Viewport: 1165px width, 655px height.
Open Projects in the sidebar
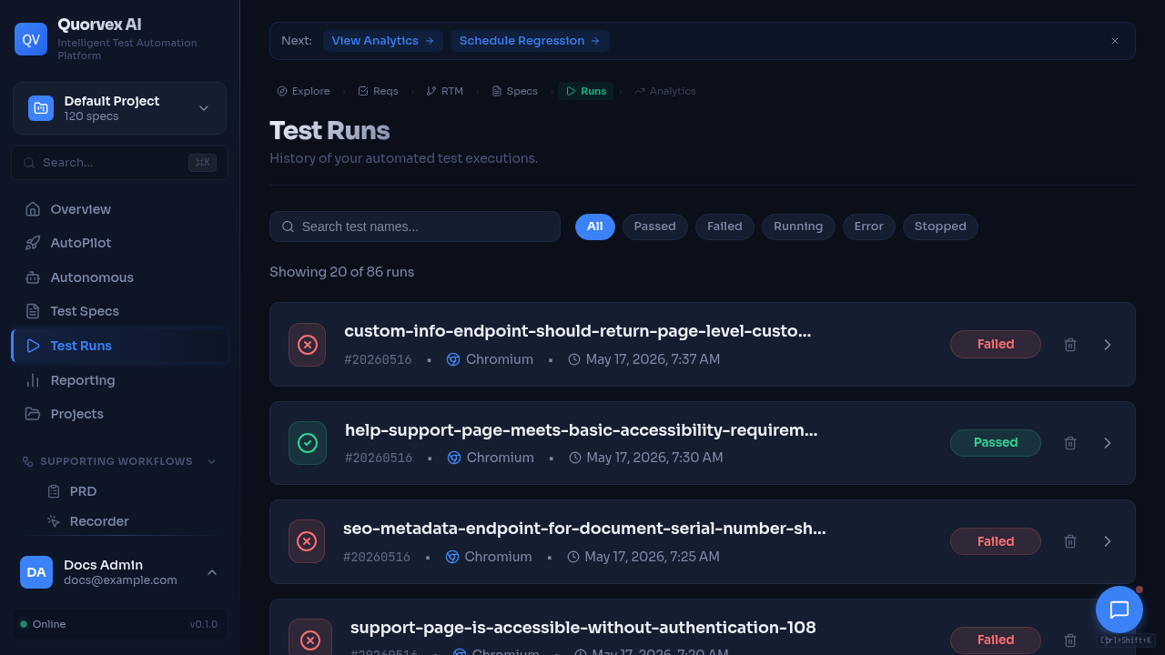coord(119,414)
